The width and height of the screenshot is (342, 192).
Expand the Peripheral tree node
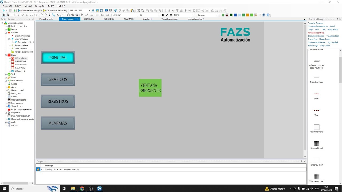6,113
